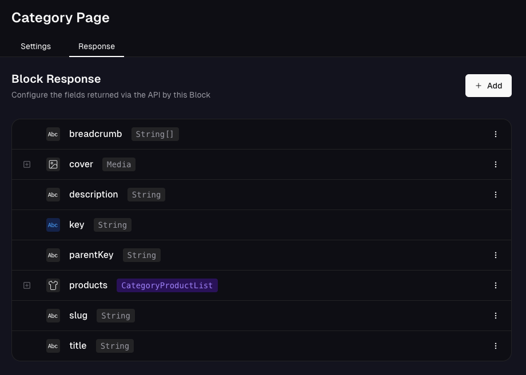Screen dimensions: 526x375
Task: Select the Media image icon for cover
Action: [x=53, y=164]
